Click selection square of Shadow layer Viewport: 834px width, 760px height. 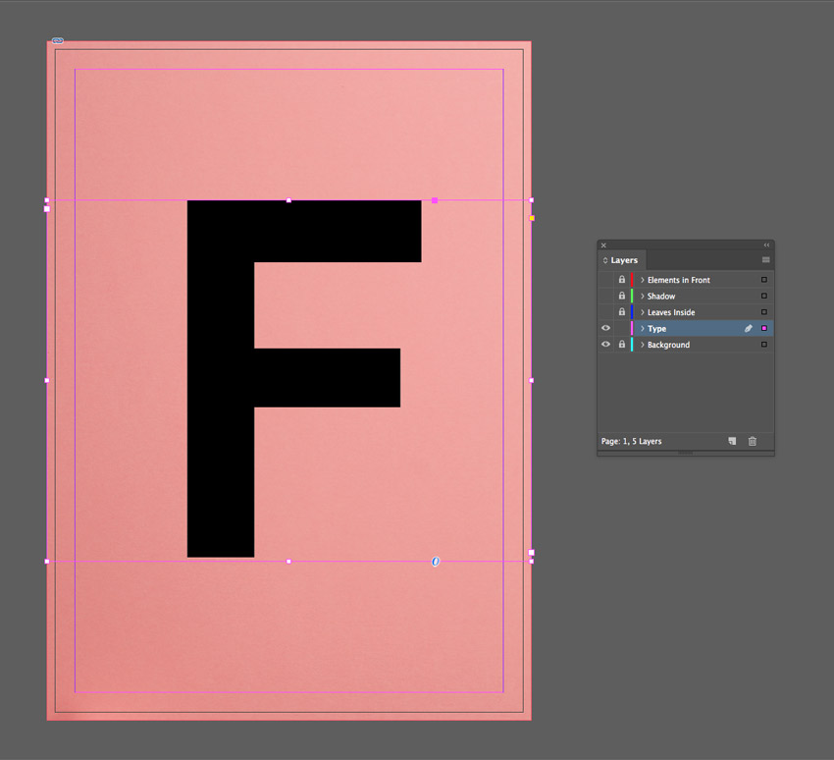(764, 296)
